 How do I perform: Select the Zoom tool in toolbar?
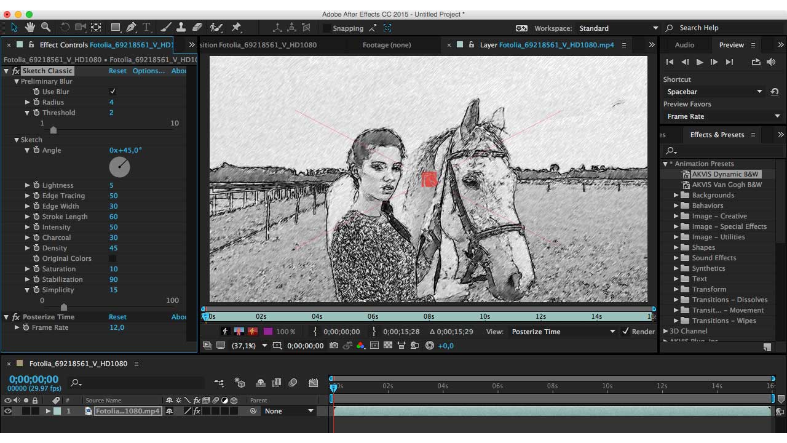45,28
